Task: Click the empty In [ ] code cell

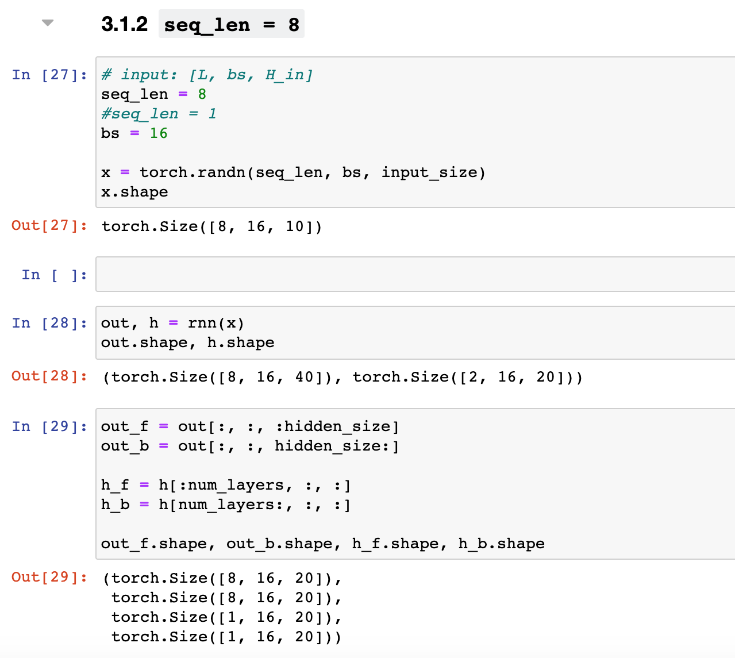Action: point(415,275)
